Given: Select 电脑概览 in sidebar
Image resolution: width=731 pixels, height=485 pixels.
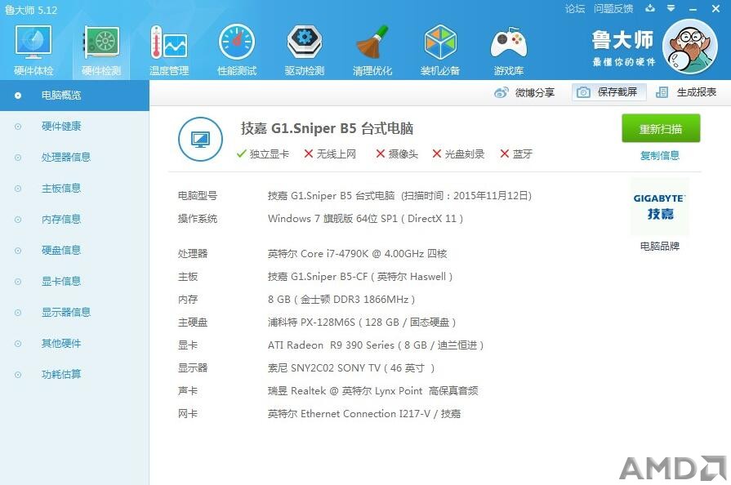Looking at the screenshot, I should [x=74, y=95].
